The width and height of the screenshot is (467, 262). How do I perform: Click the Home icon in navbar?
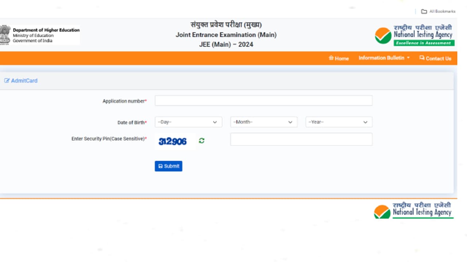tap(331, 58)
